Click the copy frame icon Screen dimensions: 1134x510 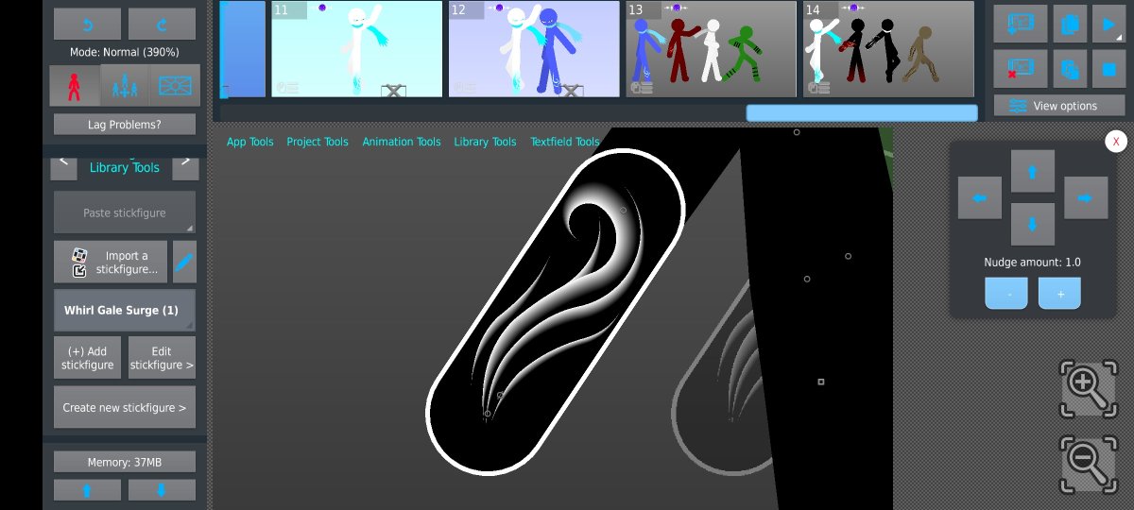pos(1070,25)
